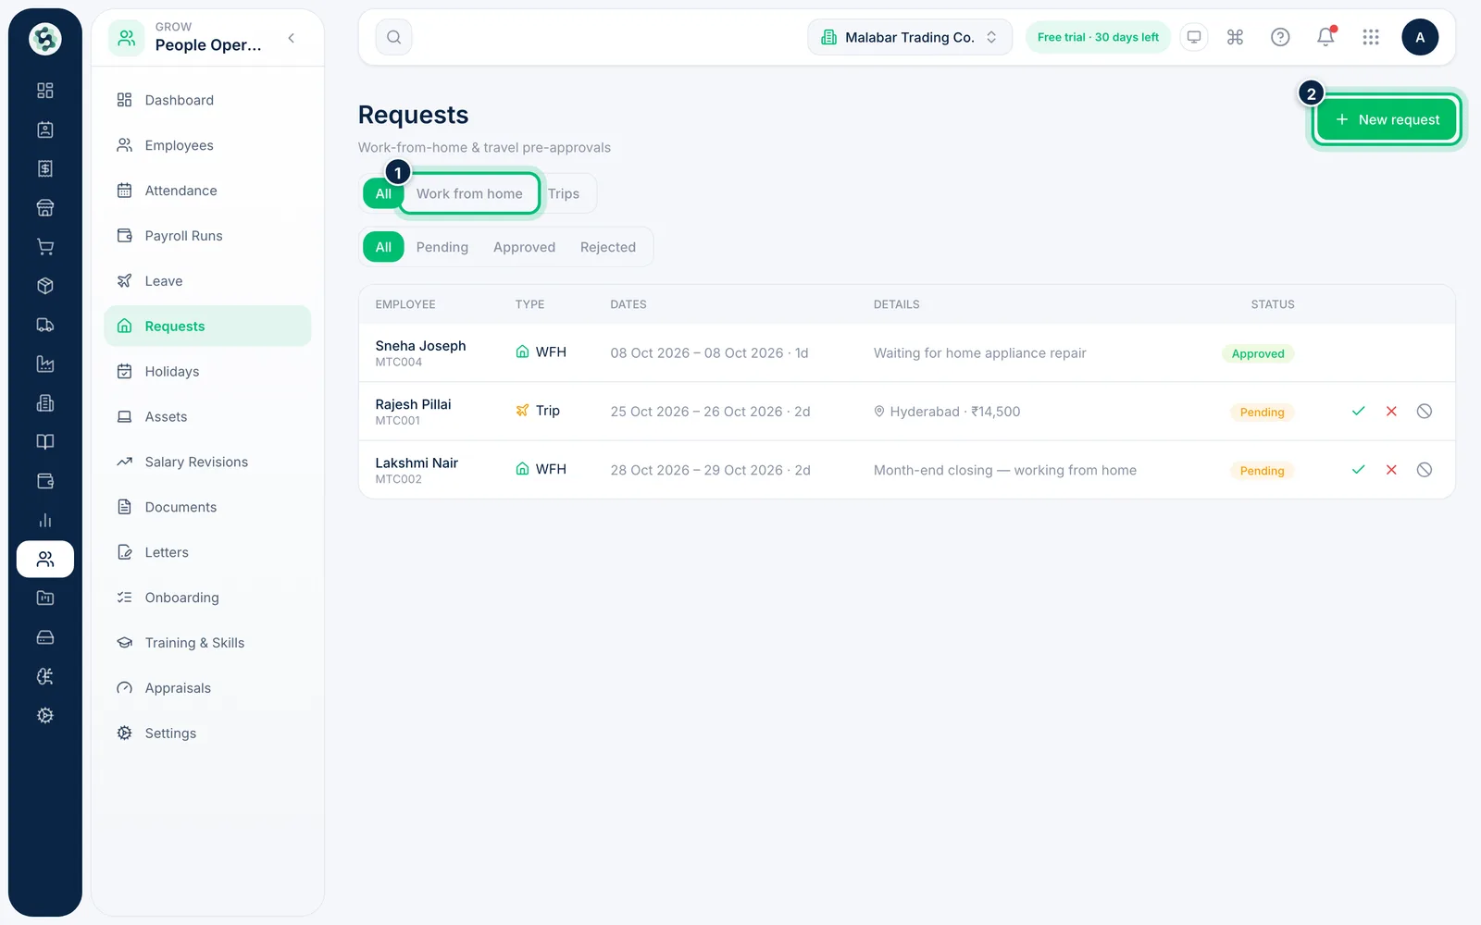
Task: Click the Free trial 30 days left badge
Action: (1098, 37)
